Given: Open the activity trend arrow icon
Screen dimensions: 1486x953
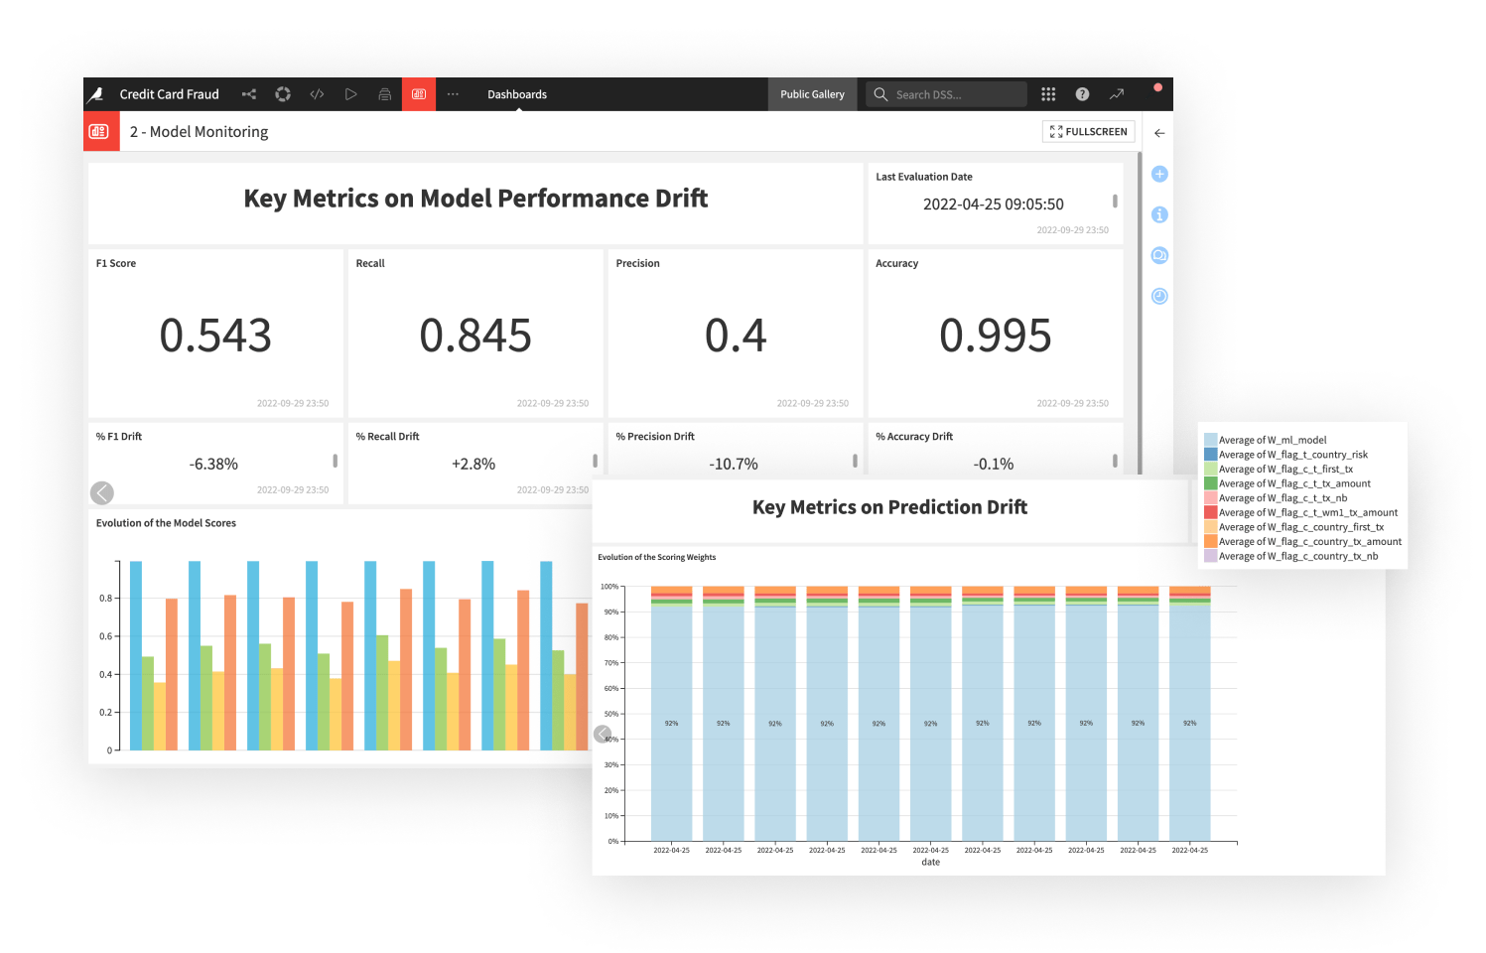Looking at the screenshot, I should 1117,94.
